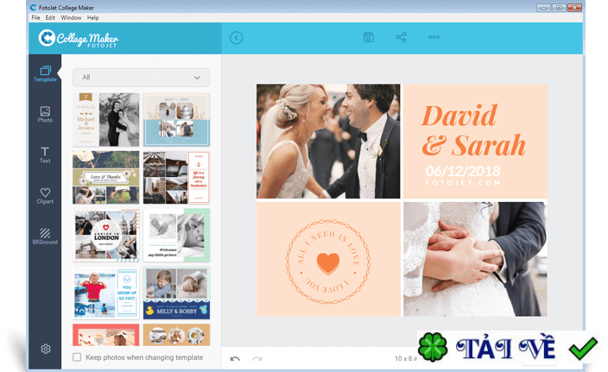The width and height of the screenshot is (608, 372).
Task: Select the holding hands photo on canvas
Action: tap(475, 259)
